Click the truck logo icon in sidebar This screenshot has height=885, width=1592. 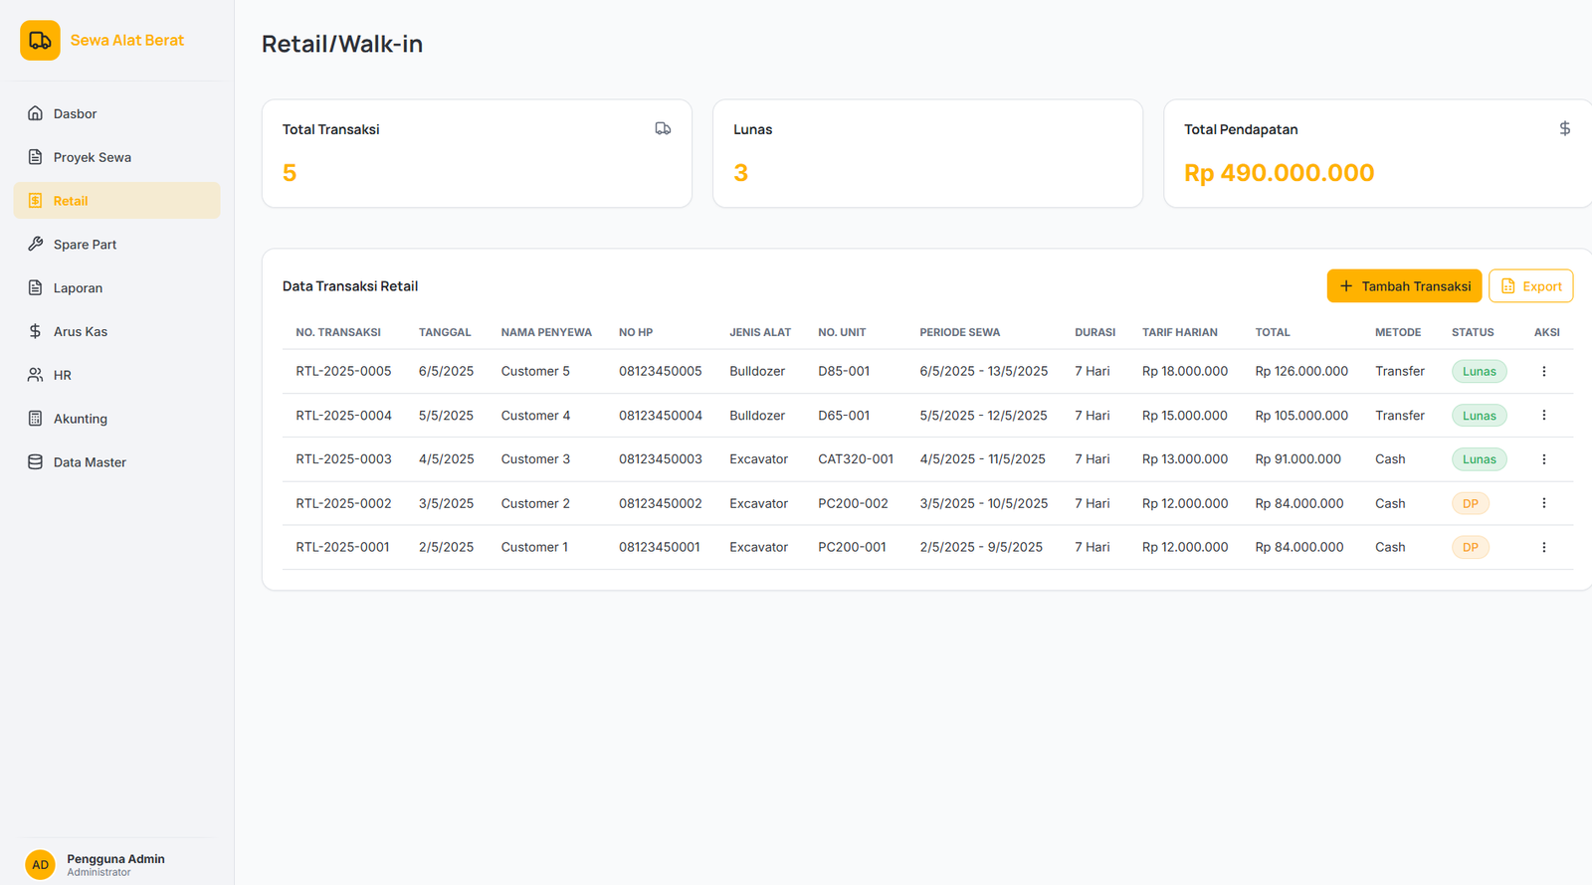tap(40, 41)
